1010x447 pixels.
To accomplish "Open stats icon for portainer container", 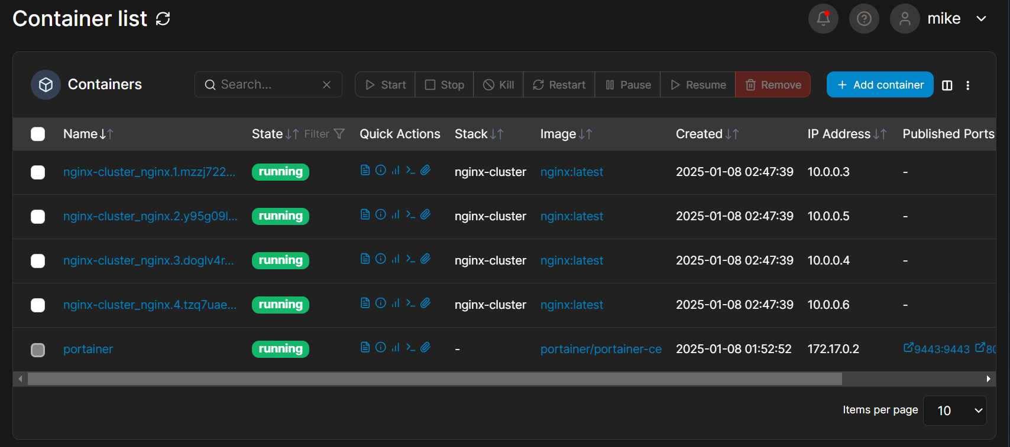I will 396,347.
